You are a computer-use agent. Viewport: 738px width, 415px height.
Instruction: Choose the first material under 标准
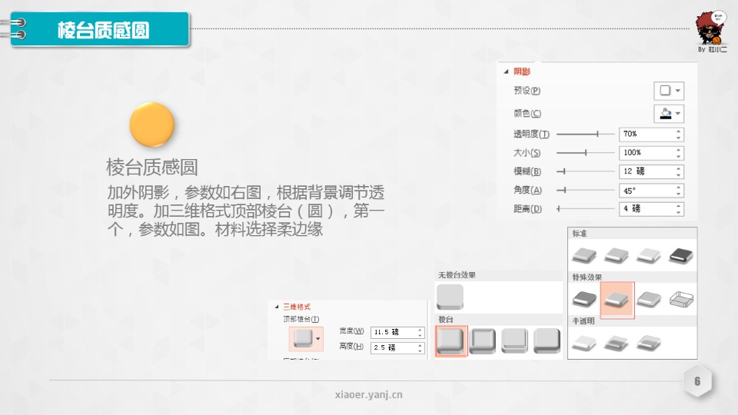pos(584,254)
